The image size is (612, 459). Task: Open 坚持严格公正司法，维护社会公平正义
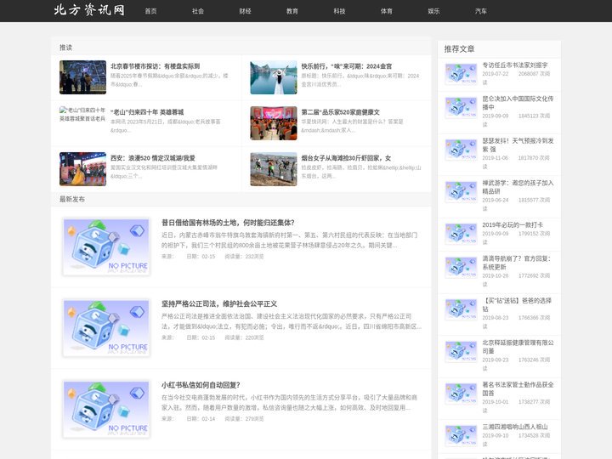(219, 304)
